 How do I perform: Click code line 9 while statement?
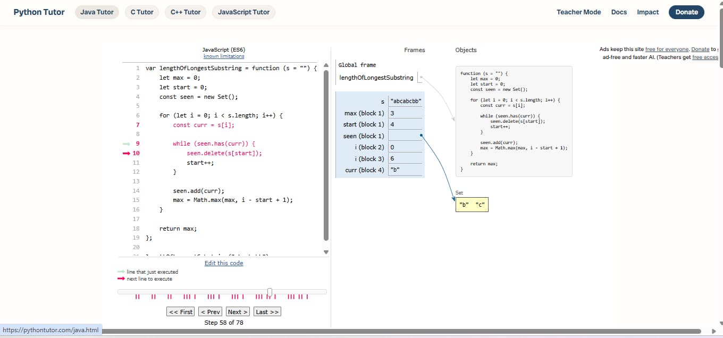pyautogui.click(x=214, y=144)
